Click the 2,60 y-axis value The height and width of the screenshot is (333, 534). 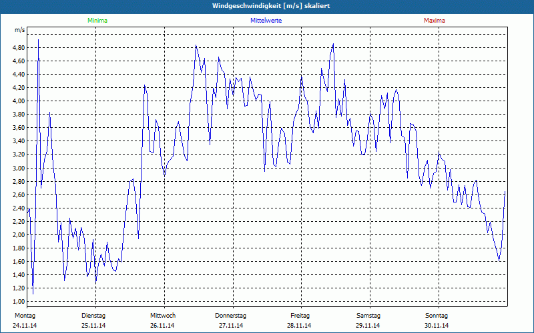coord(19,194)
